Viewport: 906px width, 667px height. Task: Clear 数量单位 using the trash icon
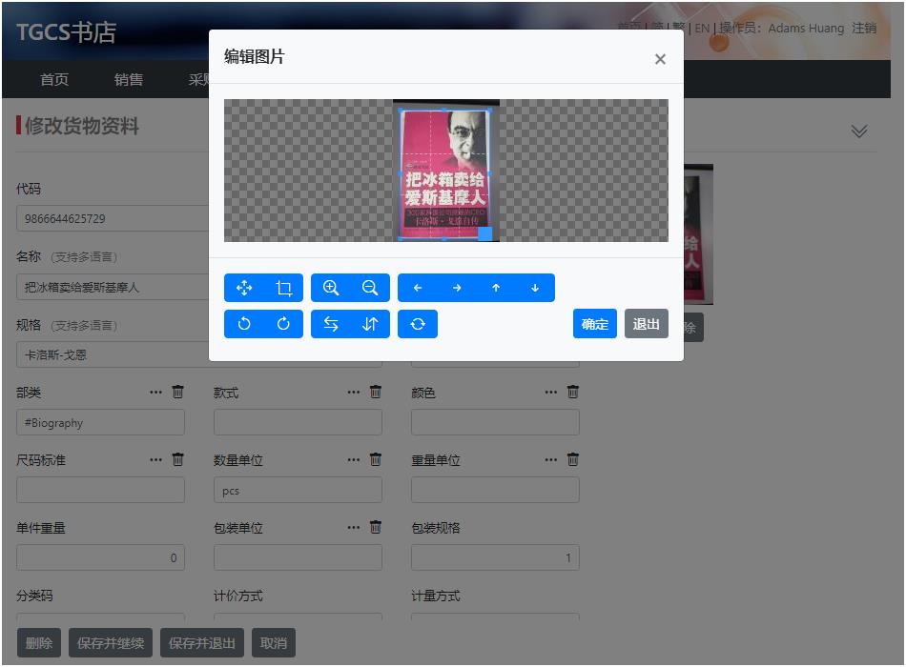[x=376, y=459]
